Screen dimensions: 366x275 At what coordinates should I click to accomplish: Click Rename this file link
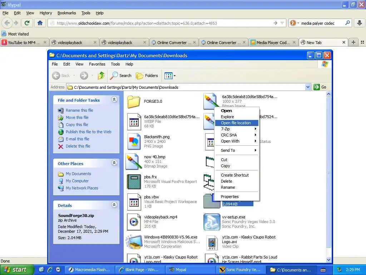point(79,110)
